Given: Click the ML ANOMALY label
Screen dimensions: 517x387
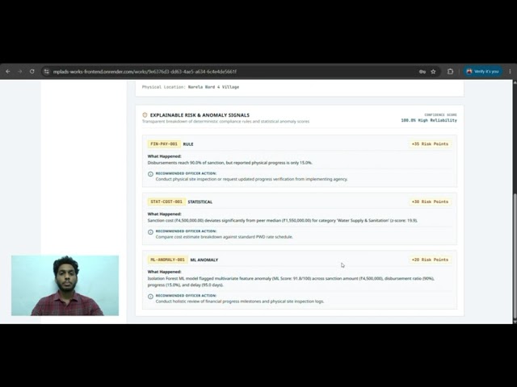Looking at the screenshot, I should pos(204,260).
